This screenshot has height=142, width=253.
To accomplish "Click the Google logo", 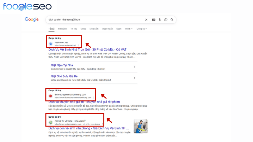I will pos(32,19).
